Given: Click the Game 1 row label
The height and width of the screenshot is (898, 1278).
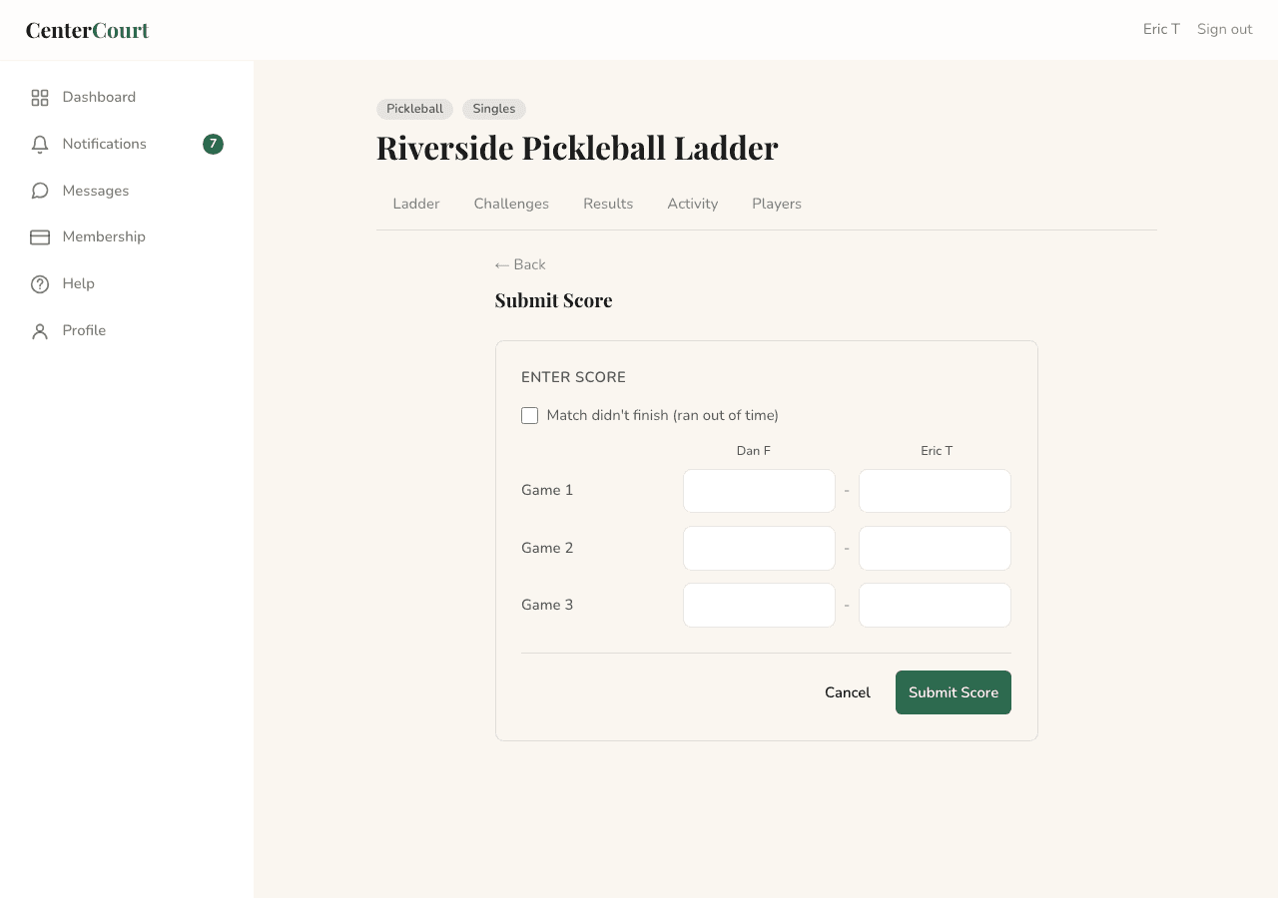Looking at the screenshot, I should coord(547,490).
